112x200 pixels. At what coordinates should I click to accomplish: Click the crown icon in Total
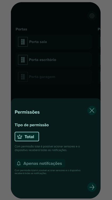(20, 137)
